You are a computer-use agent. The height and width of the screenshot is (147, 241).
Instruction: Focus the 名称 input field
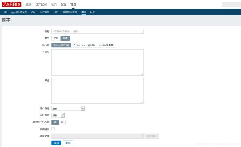click(98, 31)
